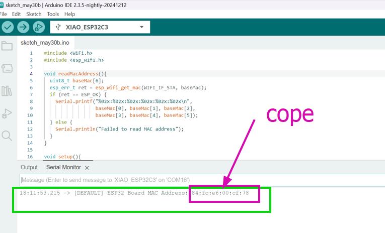Open the Boards Manager sidebar icon
Screen dimensions: 385x233
[7, 68]
